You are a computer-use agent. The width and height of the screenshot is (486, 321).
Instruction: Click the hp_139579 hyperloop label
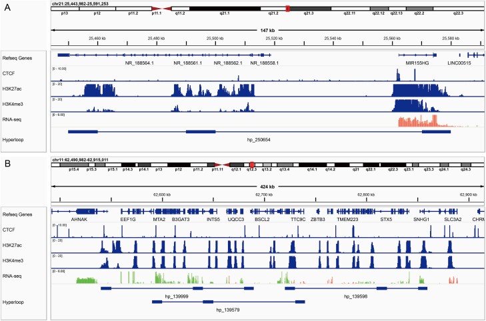[x=228, y=310]
